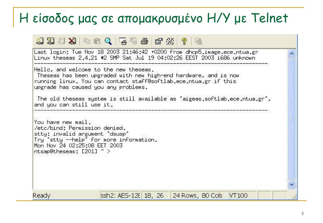This screenshot has height=223, width=323.
Task: Open Global Options tools icon
Action: point(170,41)
